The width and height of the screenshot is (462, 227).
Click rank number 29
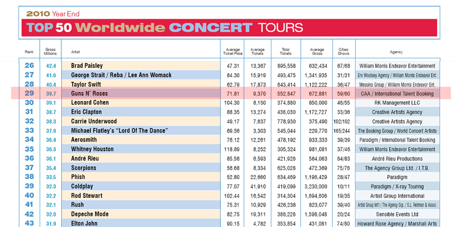pyautogui.click(x=29, y=94)
